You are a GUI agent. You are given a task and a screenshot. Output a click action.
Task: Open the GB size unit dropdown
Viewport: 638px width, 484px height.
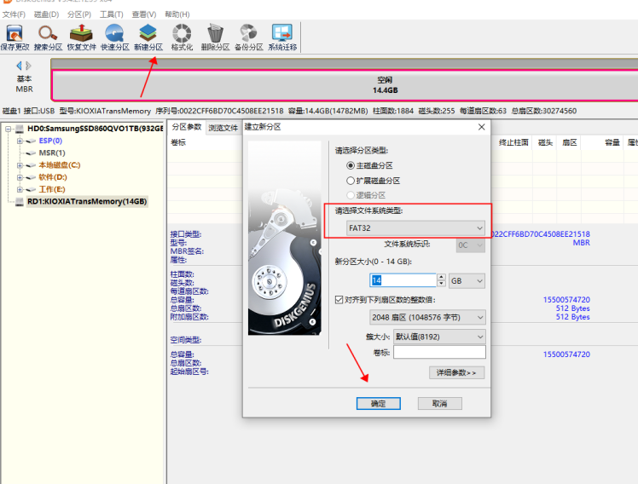tap(467, 281)
